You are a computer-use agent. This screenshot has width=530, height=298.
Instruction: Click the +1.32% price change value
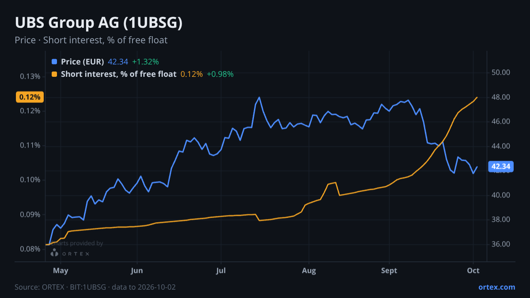(x=145, y=61)
